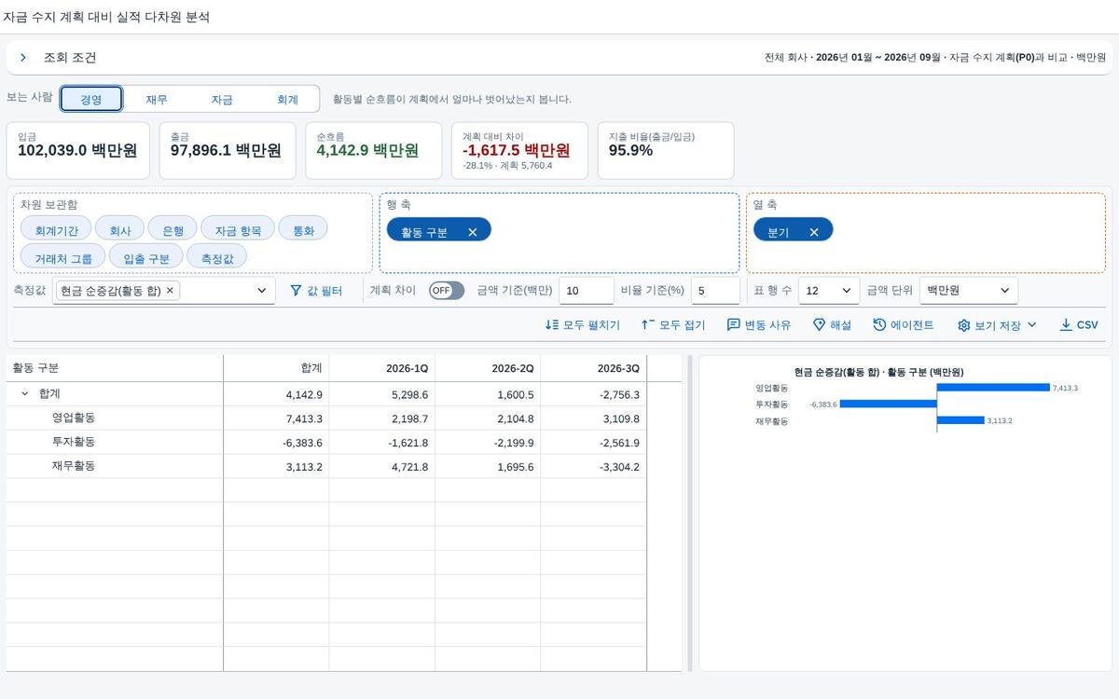Select the 영업활동 row label

[x=74, y=418]
